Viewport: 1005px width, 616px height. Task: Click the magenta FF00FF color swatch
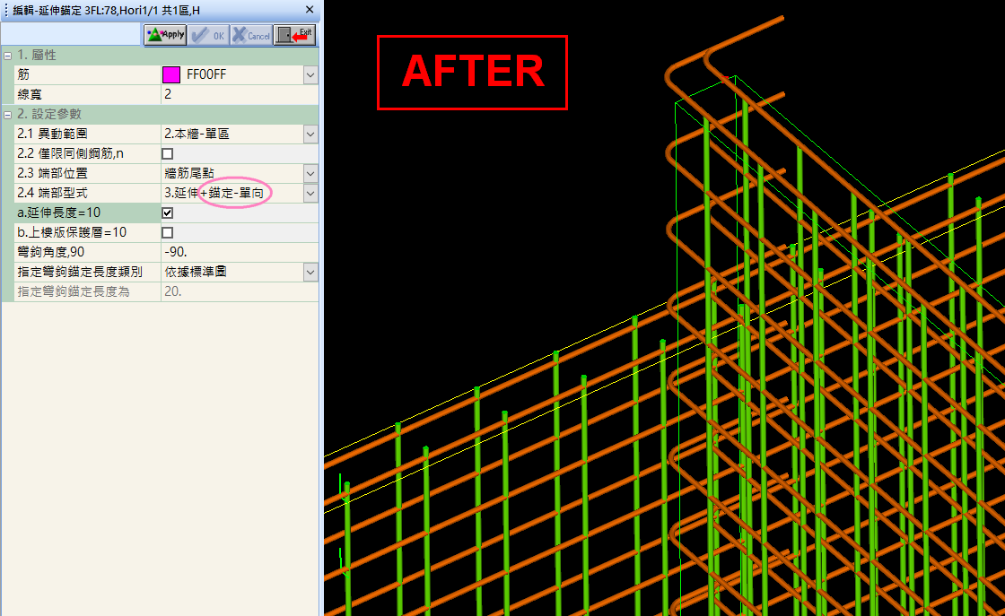coord(171,75)
